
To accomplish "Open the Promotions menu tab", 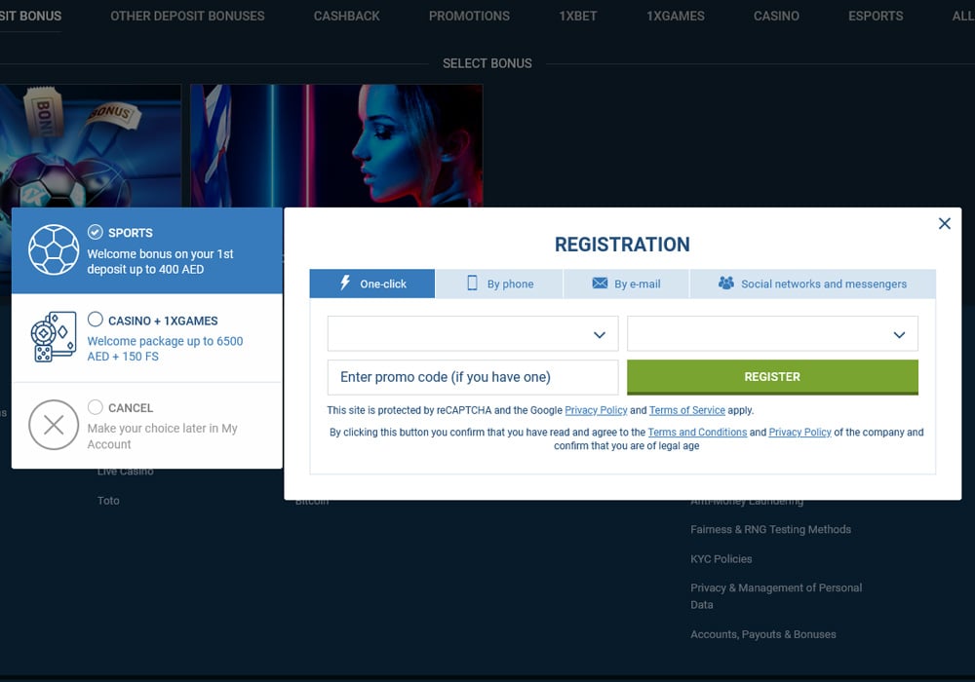I will coord(469,17).
